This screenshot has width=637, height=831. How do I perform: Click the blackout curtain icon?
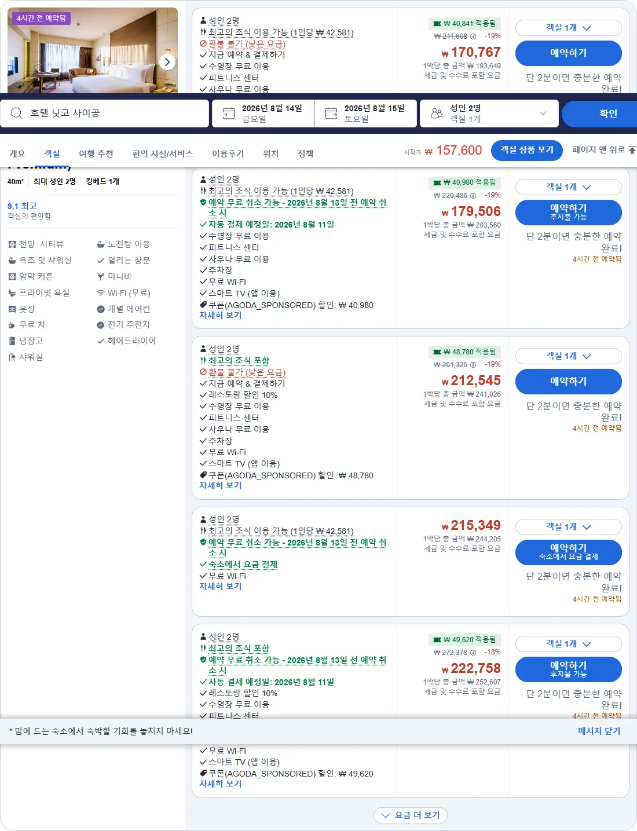(12, 277)
